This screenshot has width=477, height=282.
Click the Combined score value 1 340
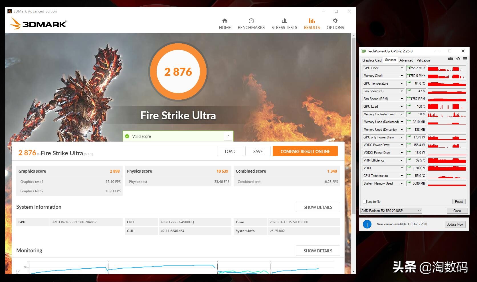tap(332, 171)
